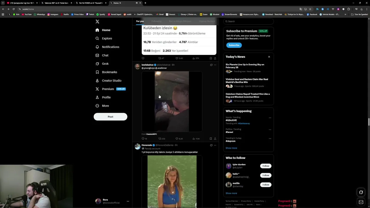370x208 pixels.
Task: Open the Terms of Service footer link
Action: pyautogui.click(x=232, y=201)
